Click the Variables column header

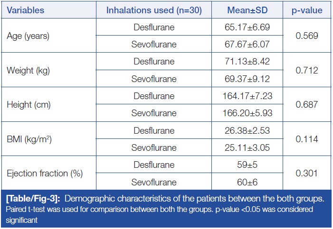tap(26, 10)
